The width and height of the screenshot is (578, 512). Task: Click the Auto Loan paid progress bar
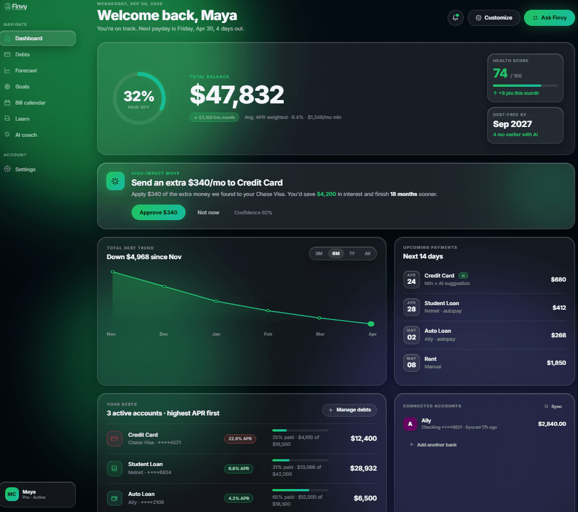tap(300, 490)
